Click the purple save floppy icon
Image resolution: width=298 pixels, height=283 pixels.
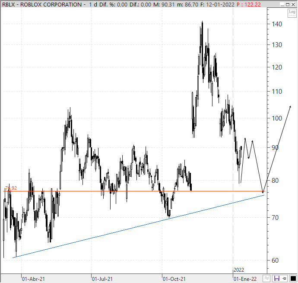click(x=276, y=279)
